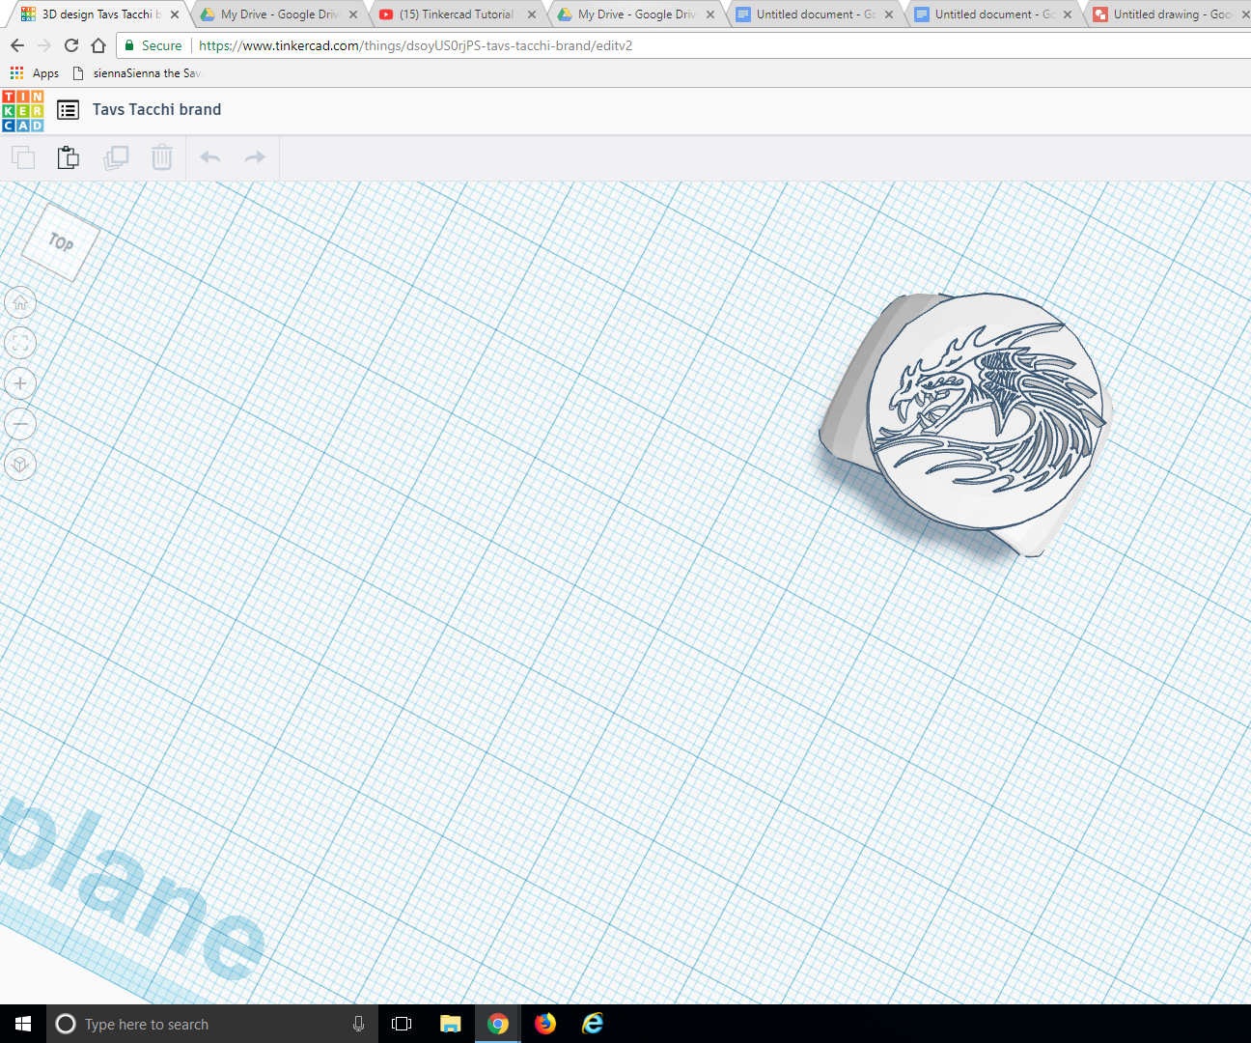This screenshot has height=1043, width=1251.
Task: Click the Delete trash icon
Action: (x=162, y=157)
